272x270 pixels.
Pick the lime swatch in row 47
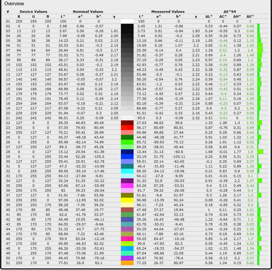[x=127, y=244]
